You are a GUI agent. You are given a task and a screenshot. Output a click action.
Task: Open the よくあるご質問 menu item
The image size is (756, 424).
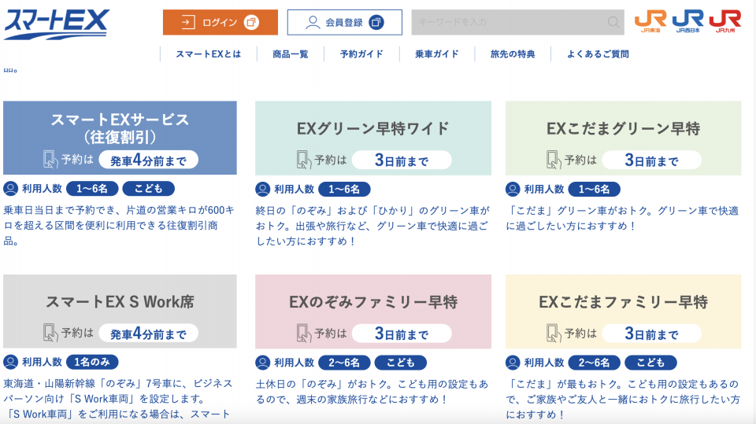598,54
